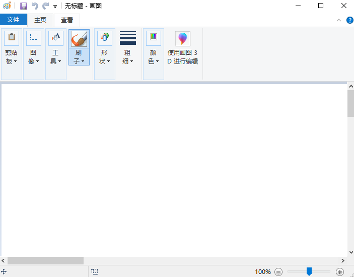Switch to the 主页 tab

pyautogui.click(x=40, y=20)
